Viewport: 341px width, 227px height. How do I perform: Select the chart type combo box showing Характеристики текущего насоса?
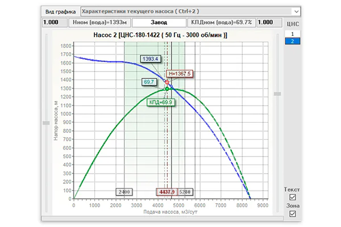coord(191,11)
